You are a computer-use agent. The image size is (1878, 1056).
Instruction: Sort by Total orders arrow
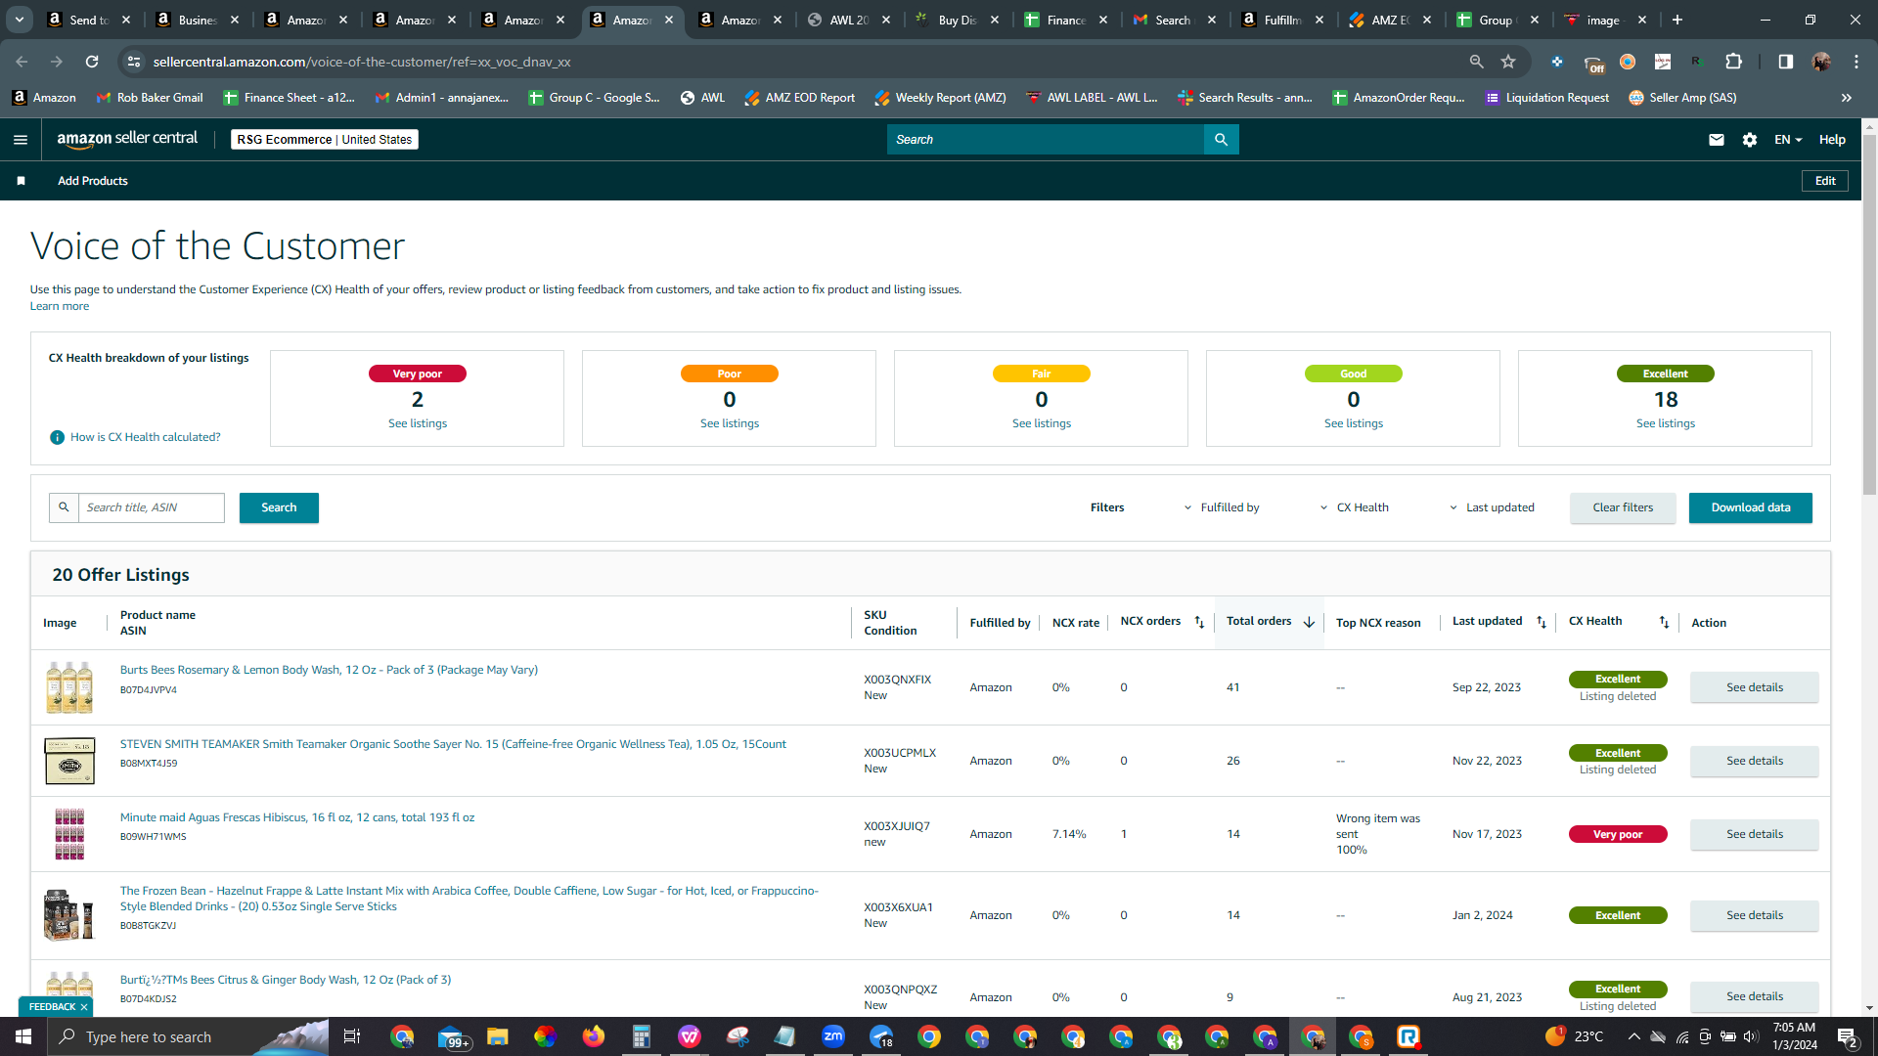click(1309, 622)
